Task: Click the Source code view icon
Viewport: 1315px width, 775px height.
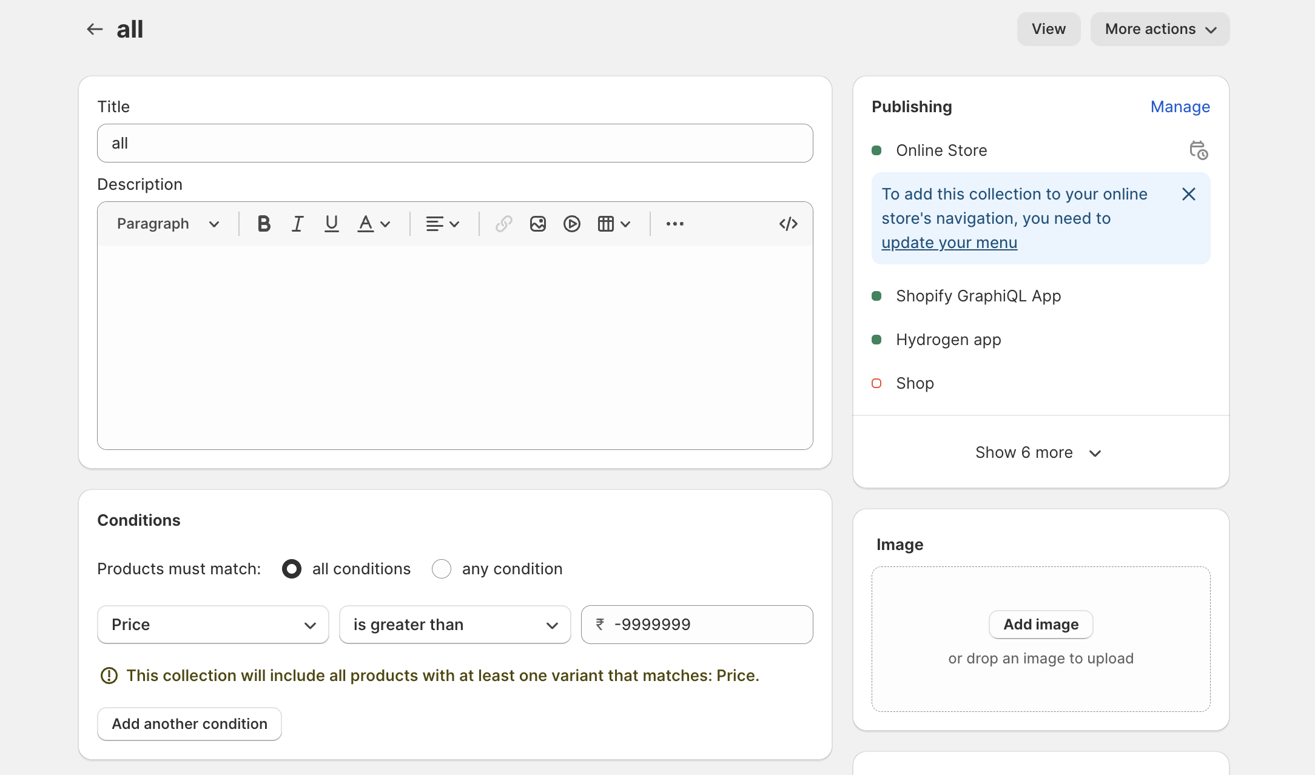Action: (789, 223)
